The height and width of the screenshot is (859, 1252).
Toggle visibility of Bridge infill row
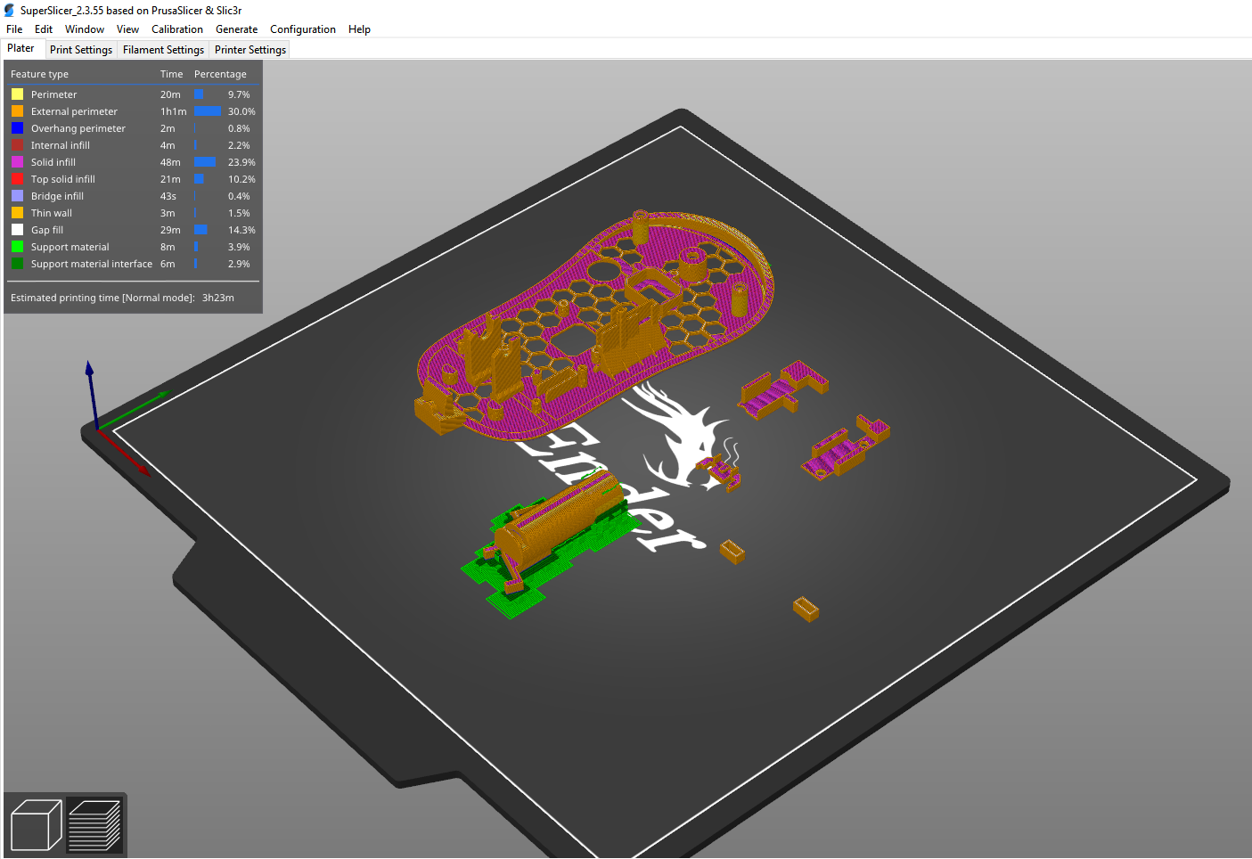point(134,196)
